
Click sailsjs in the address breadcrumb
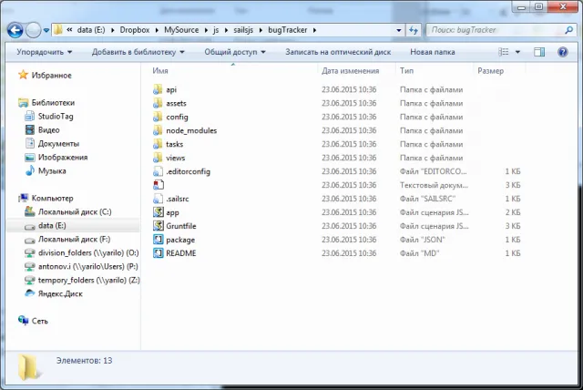click(243, 30)
